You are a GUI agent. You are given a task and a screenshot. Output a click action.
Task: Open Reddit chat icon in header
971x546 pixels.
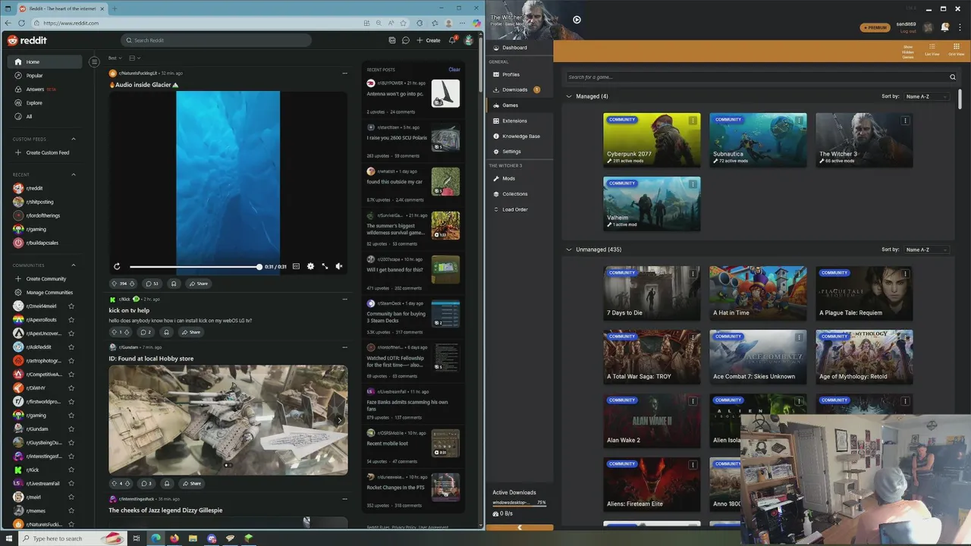click(x=406, y=40)
